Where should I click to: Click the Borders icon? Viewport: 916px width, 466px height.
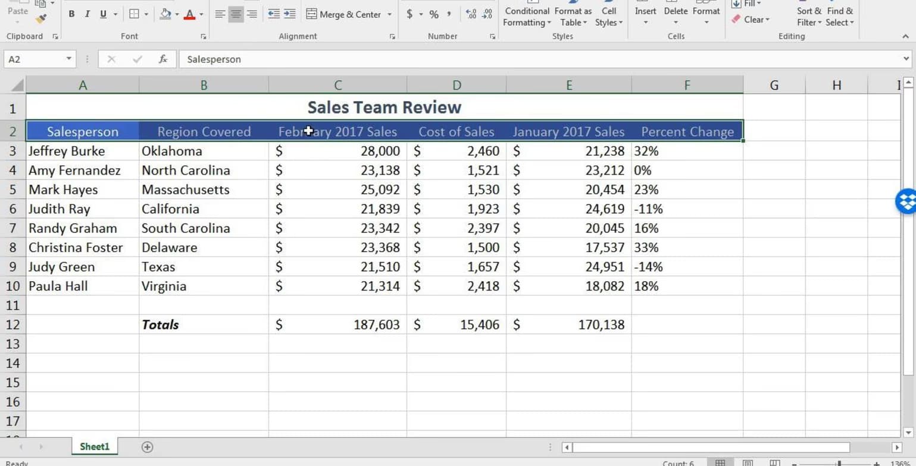coord(134,14)
